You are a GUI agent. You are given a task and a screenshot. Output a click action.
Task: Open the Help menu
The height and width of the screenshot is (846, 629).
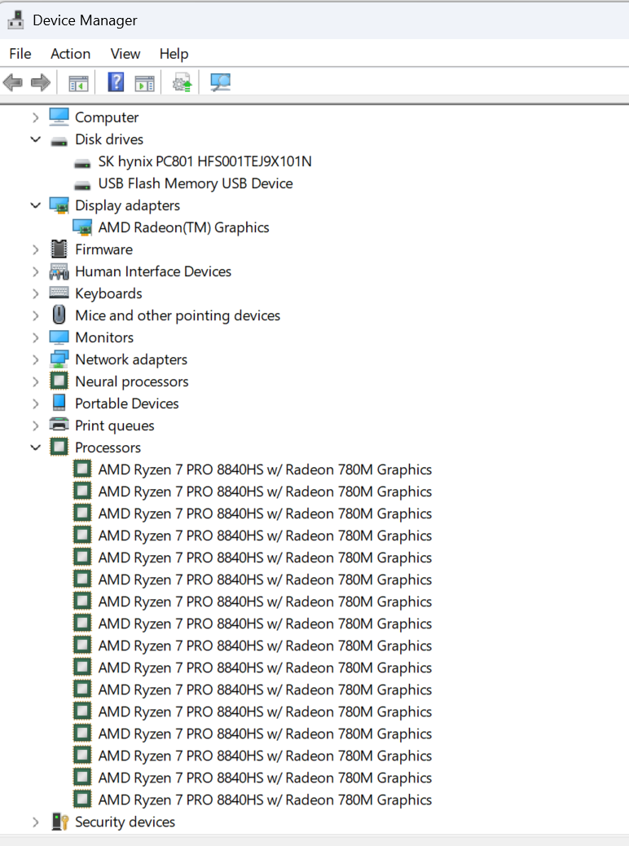(174, 54)
